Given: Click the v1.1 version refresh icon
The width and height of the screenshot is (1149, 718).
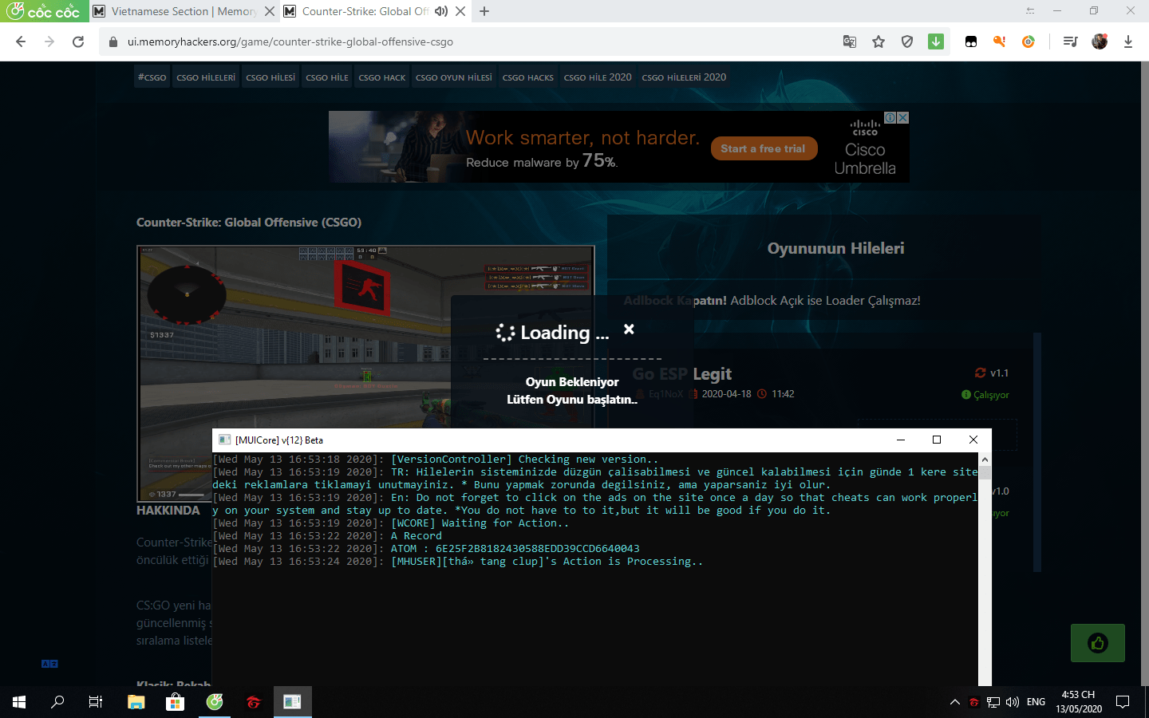Looking at the screenshot, I should [980, 373].
